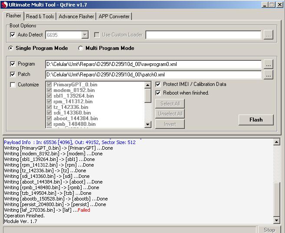Click the log panel scrollbar thumb
The width and height of the screenshot is (285, 233).
tap(276, 200)
